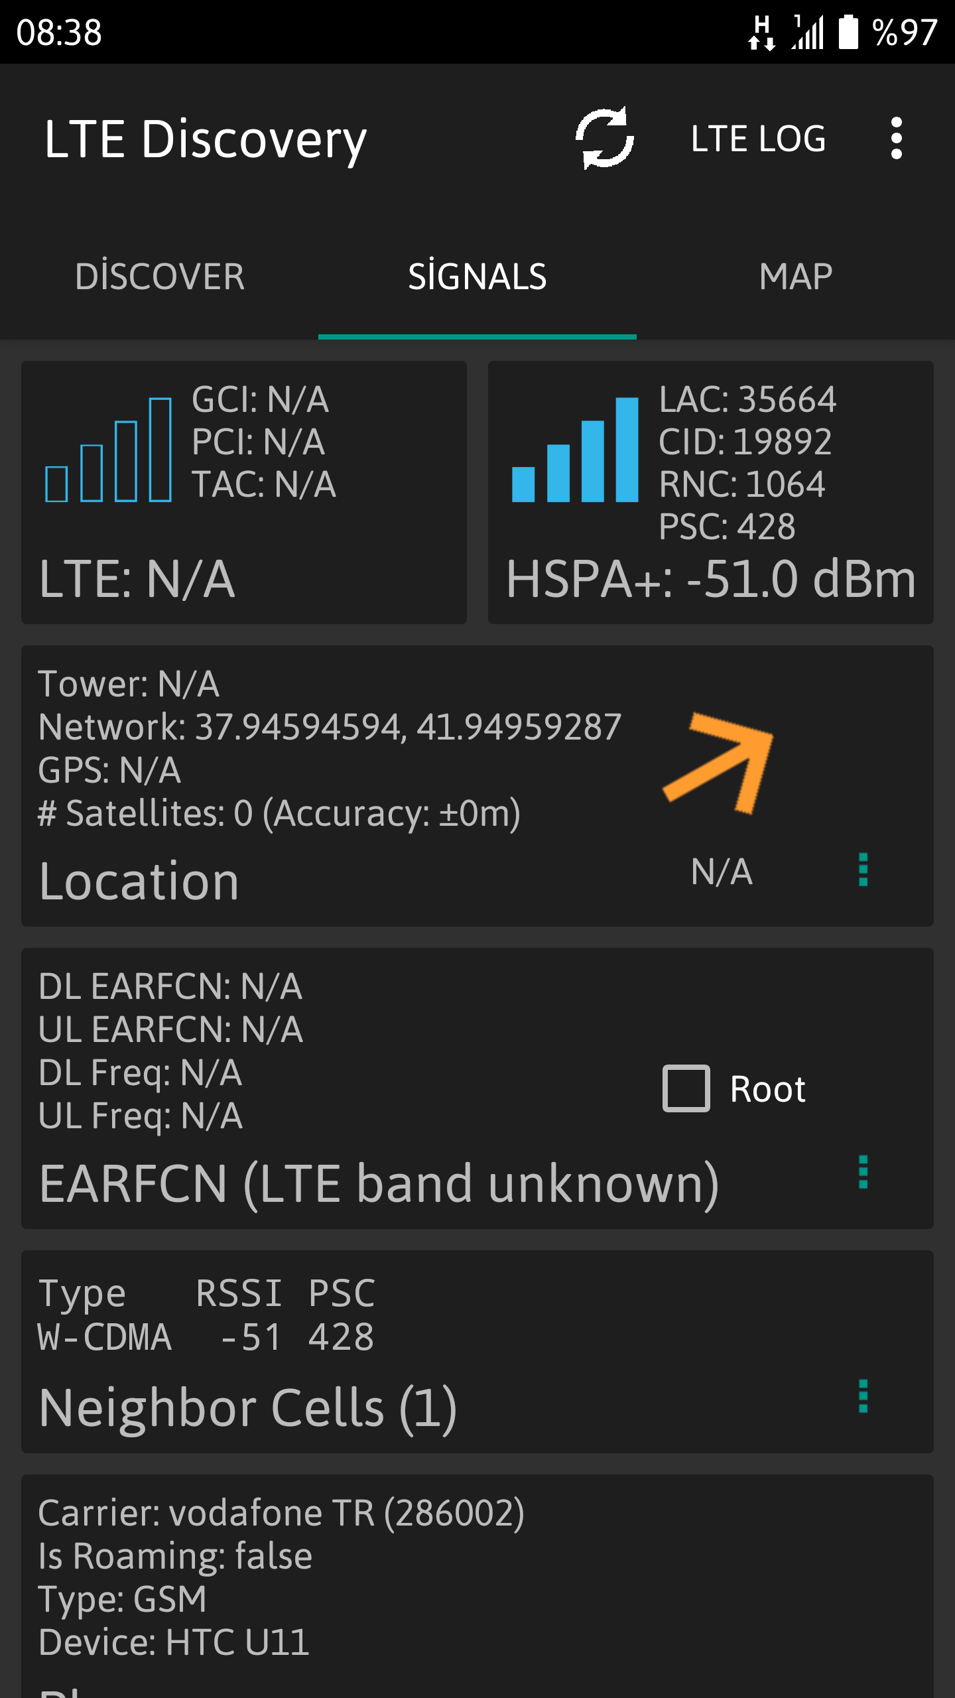Image resolution: width=955 pixels, height=1698 pixels.
Task: Tap the orange direction arrow
Action: (x=718, y=763)
